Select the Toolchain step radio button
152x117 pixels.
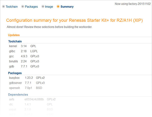(x=4, y=7)
